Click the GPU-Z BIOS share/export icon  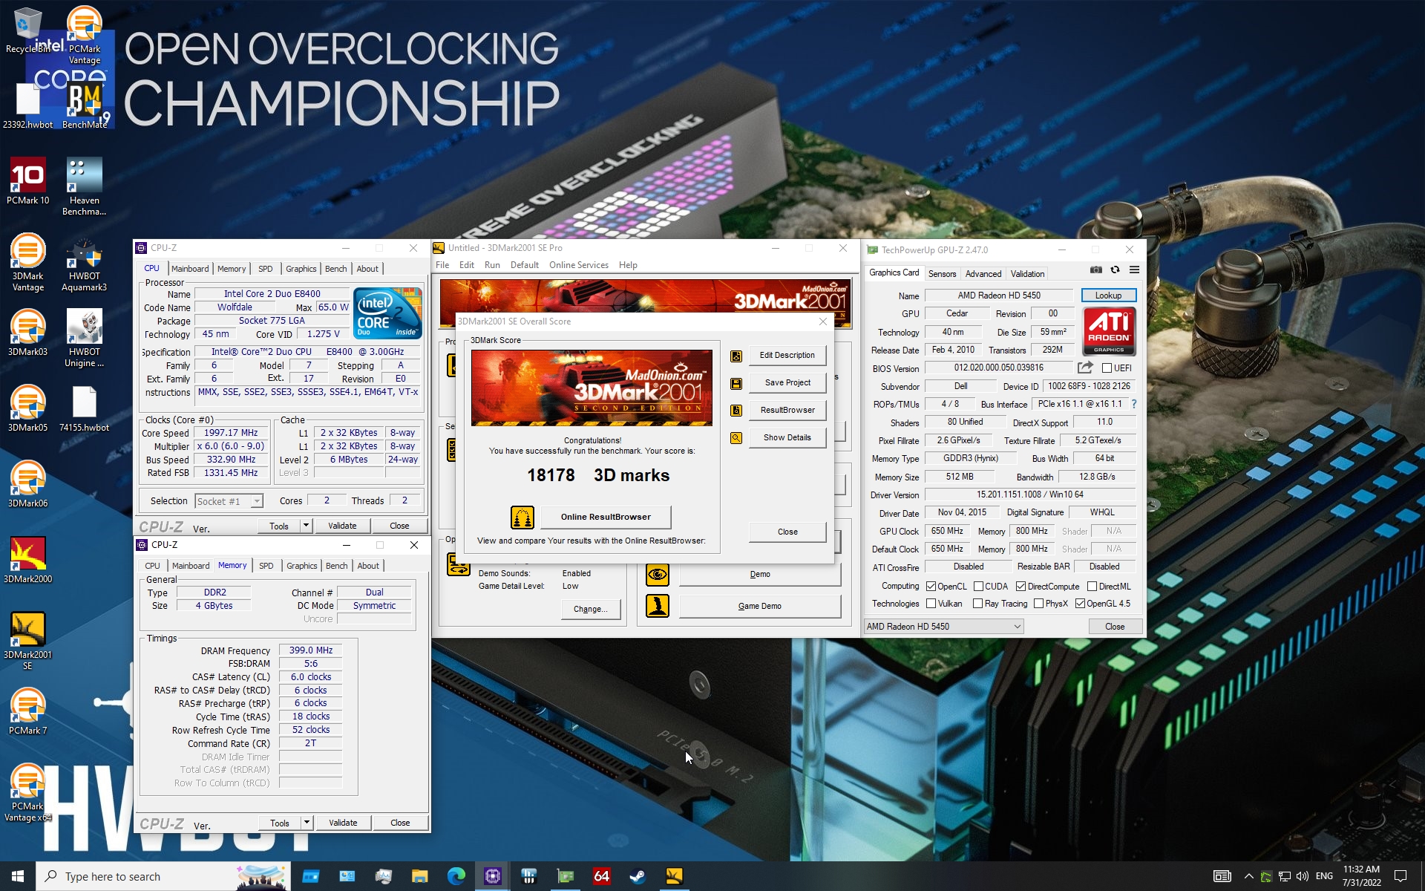click(1085, 368)
